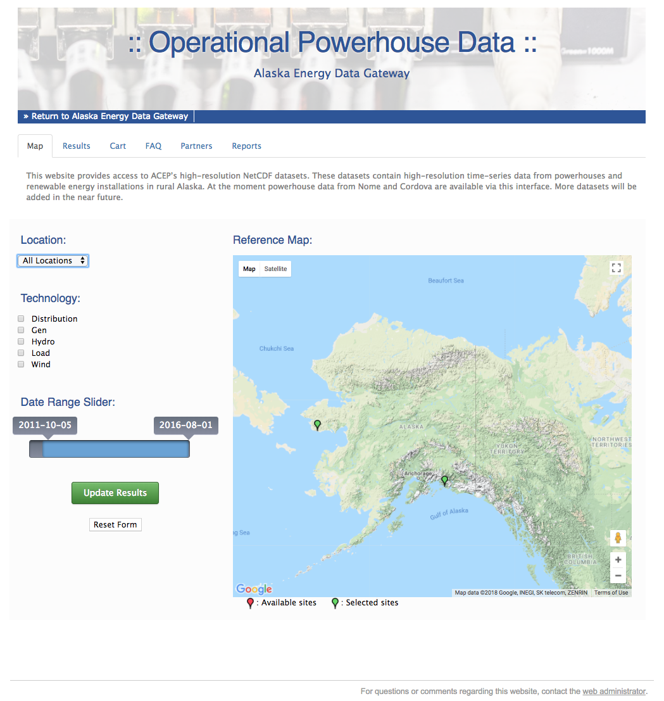Viewport: 664px width, 701px height.
Task: Click the Google logo on the map
Action: tap(254, 590)
